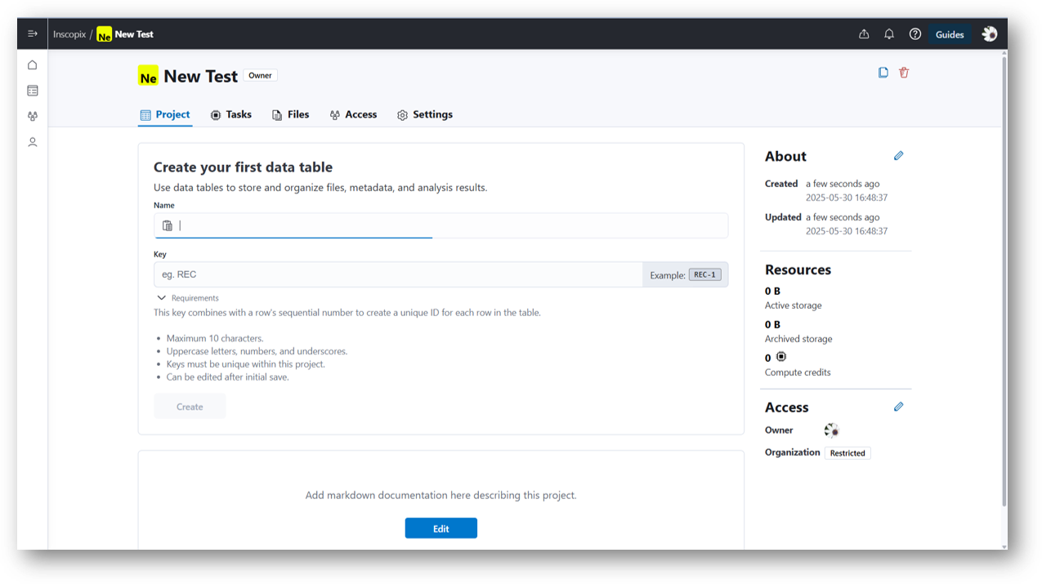The width and height of the screenshot is (1042, 584).
Task: Open the data tables icon in sidebar
Action: point(33,91)
